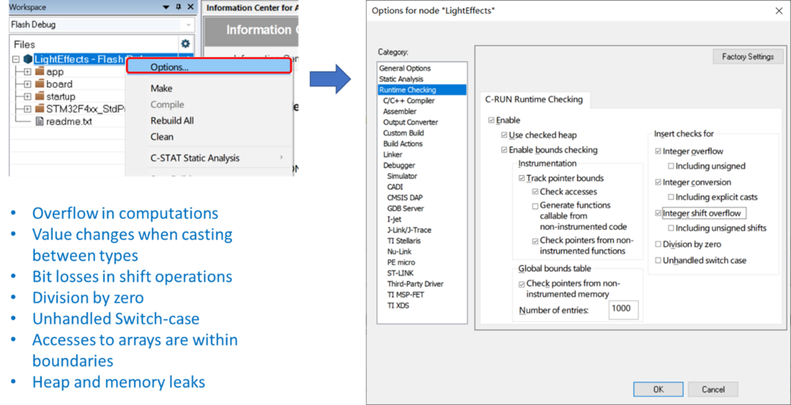
Task: Toggle the Use checked heap checkbox
Action: click(x=504, y=135)
